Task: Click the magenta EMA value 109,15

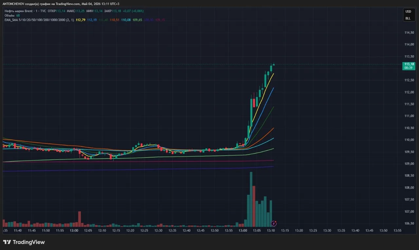Action: [160, 20]
